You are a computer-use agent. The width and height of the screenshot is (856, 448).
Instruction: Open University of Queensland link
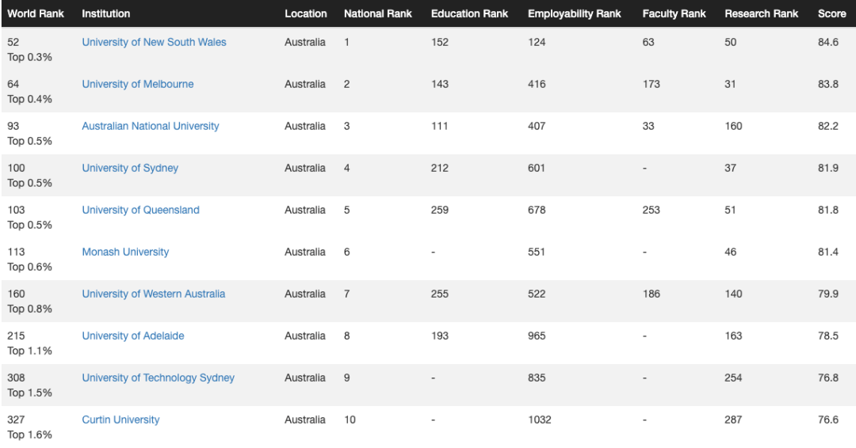[x=140, y=210]
